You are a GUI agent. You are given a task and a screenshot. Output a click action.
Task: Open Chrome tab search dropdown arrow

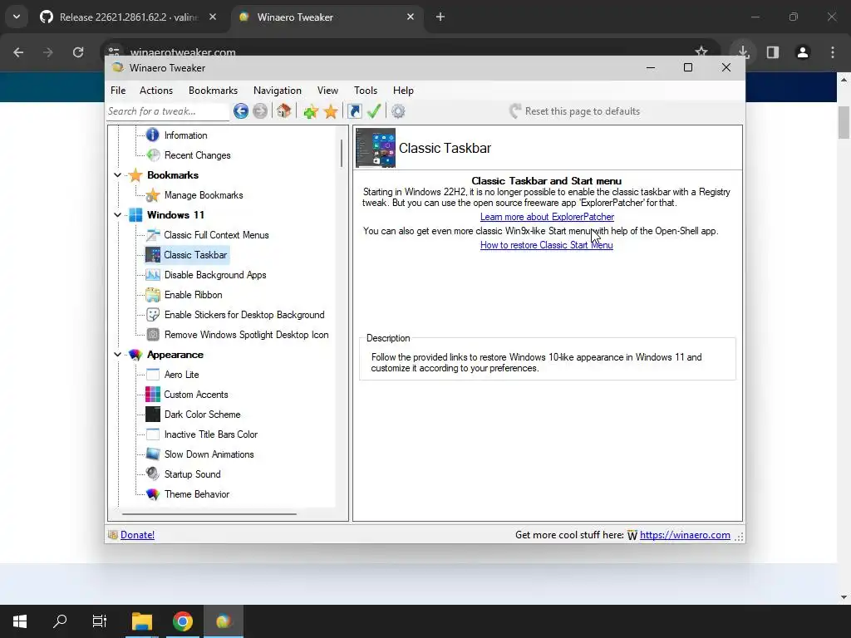17,17
